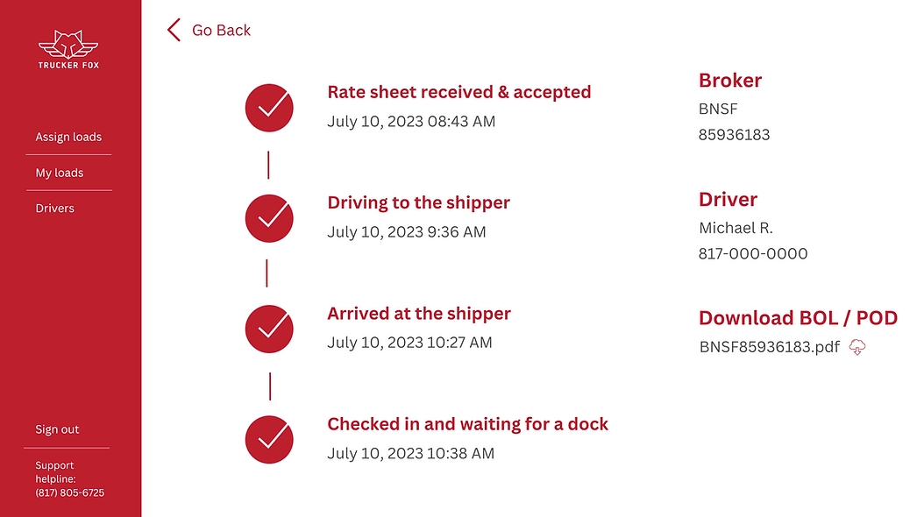This screenshot has width=924, height=517.
Task: Download the BNSF85936183.pdf file
Action: tap(769, 347)
